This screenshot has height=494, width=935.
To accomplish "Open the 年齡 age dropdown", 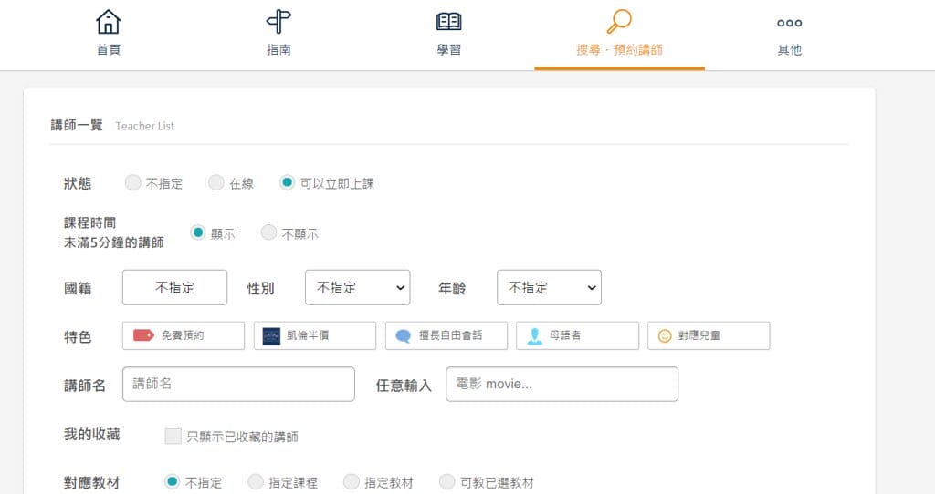I will (549, 287).
